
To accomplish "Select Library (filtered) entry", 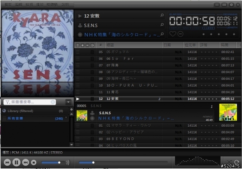I will point(35,111).
